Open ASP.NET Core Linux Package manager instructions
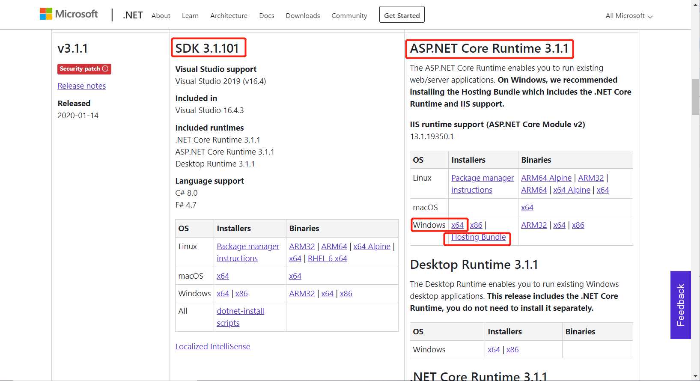 [483, 184]
